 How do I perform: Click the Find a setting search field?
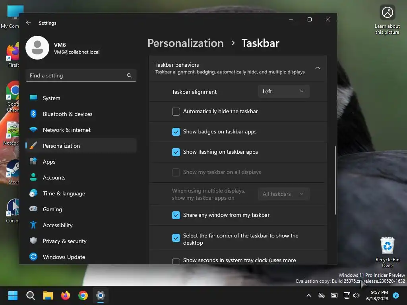[81, 75]
